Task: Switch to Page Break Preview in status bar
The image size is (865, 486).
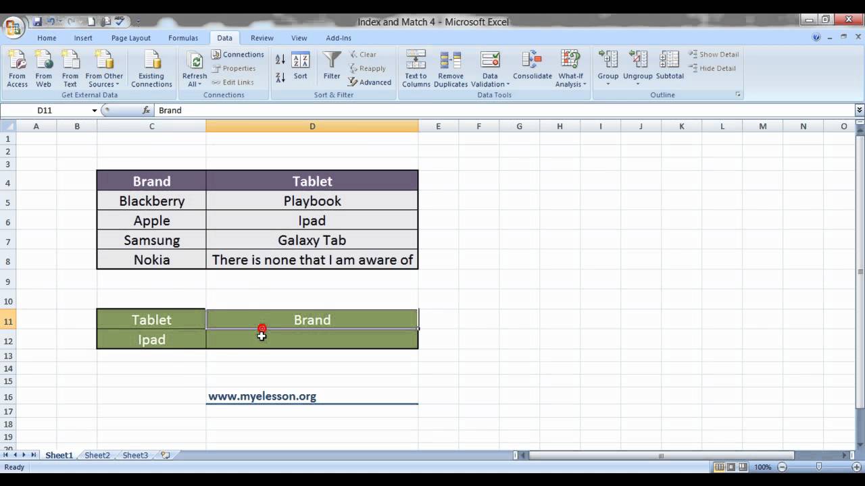Action: [743, 467]
